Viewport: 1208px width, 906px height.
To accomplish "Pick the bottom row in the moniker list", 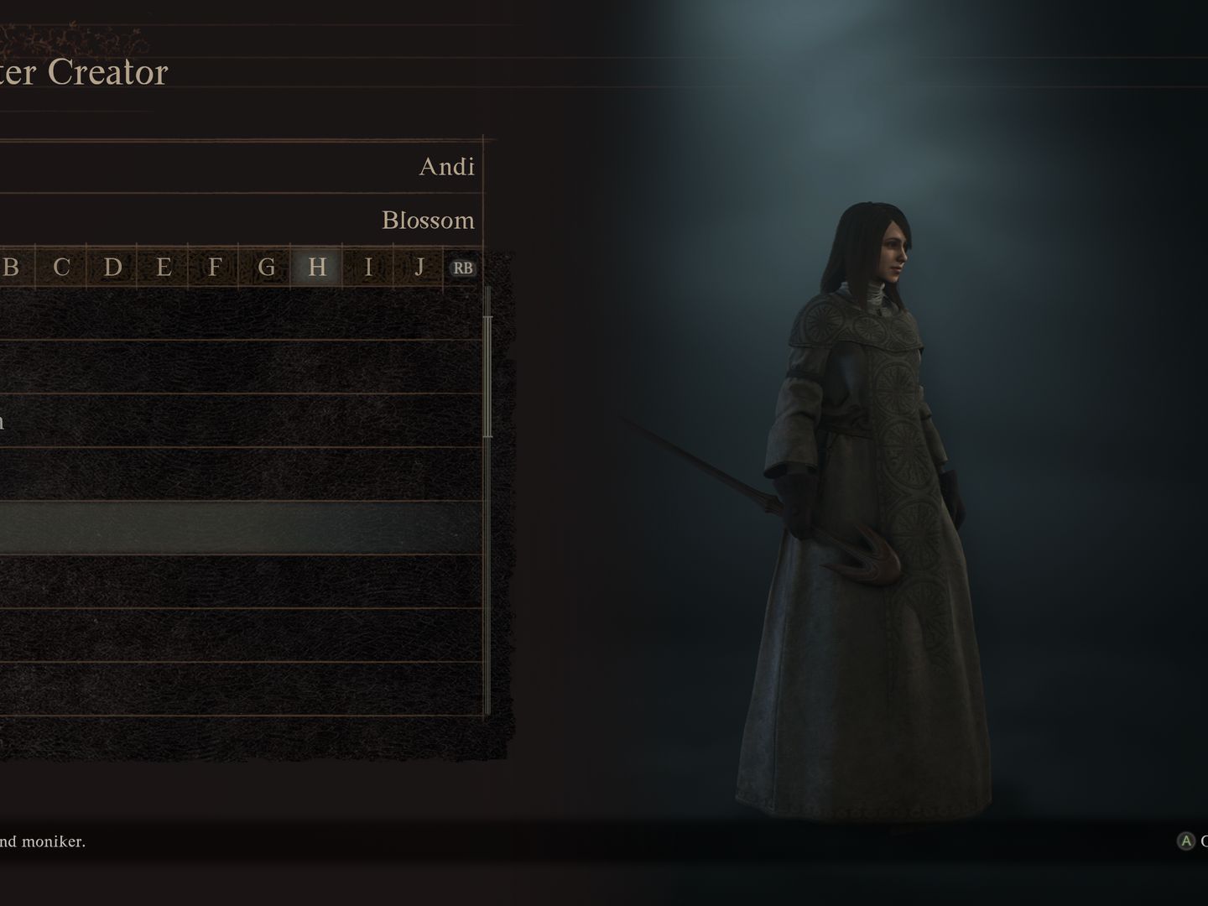I will click(242, 689).
